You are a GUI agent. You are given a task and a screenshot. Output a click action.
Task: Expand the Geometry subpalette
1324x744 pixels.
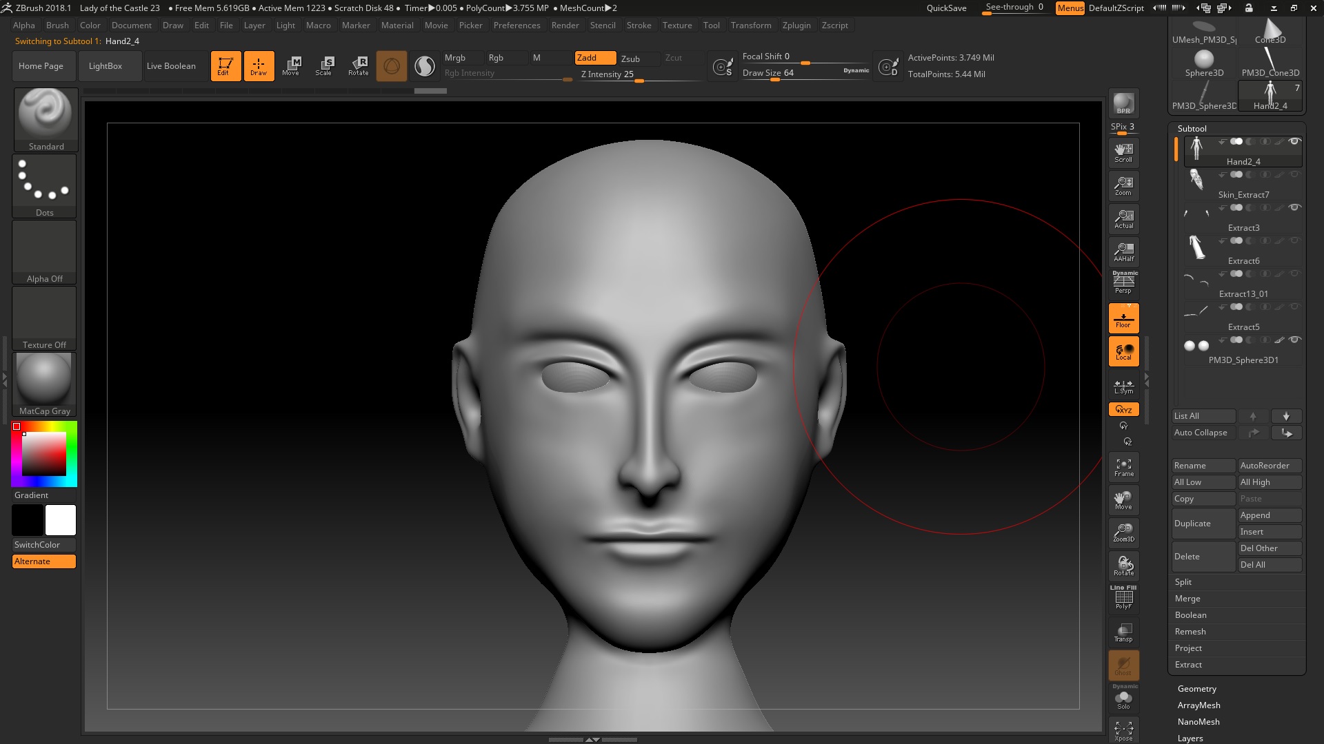click(1196, 689)
